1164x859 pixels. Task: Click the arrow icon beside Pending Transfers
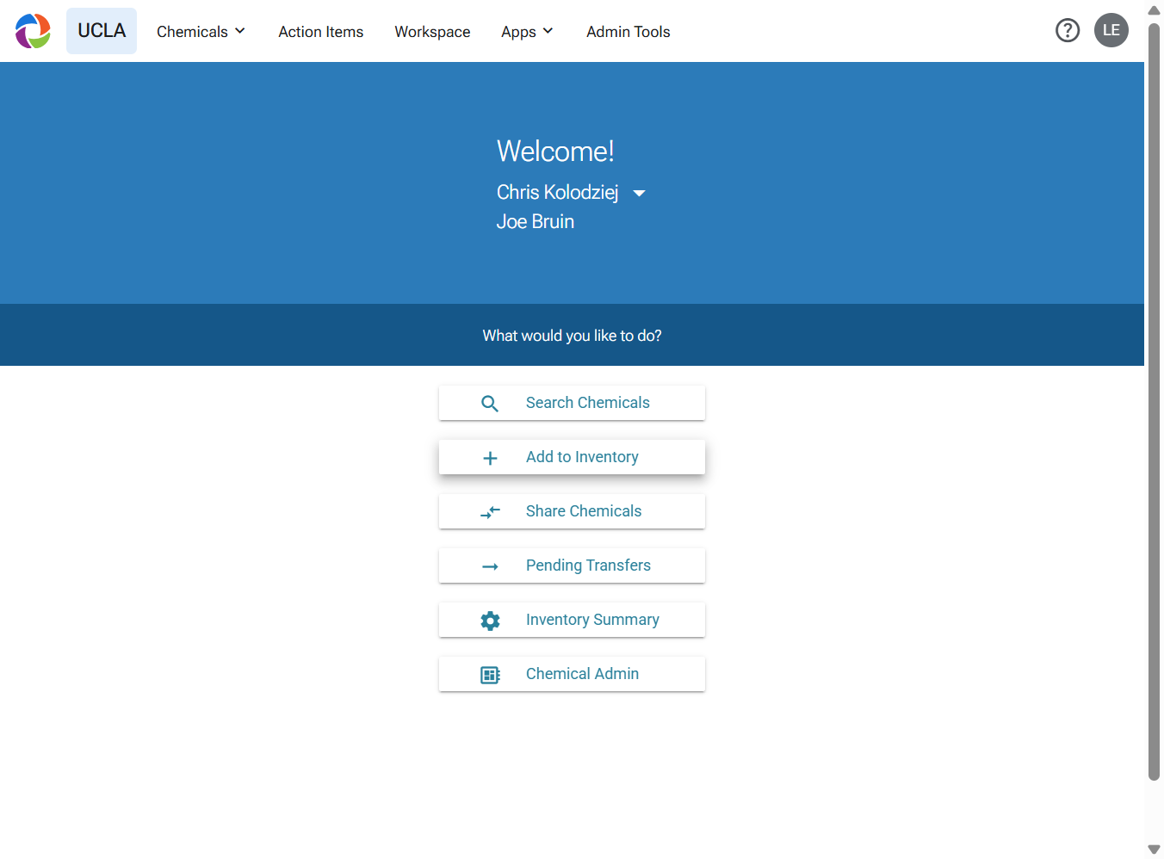click(490, 566)
